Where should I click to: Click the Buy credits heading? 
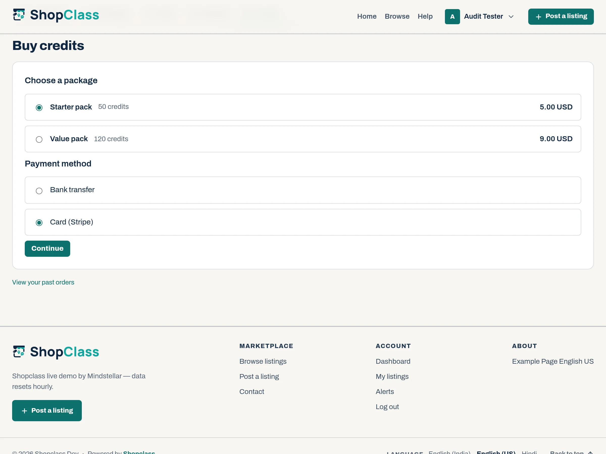pyautogui.click(x=48, y=46)
